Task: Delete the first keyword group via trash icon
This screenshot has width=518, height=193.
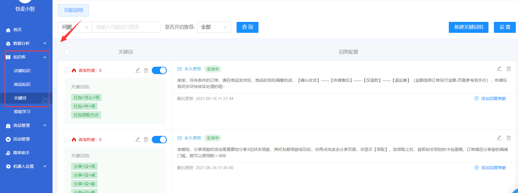Action: click(x=146, y=71)
